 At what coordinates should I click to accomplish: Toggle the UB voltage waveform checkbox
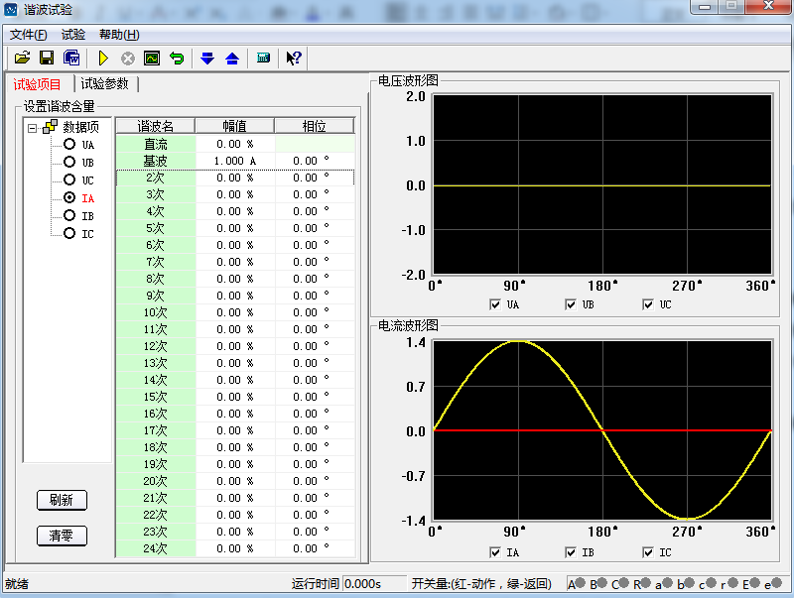click(572, 304)
